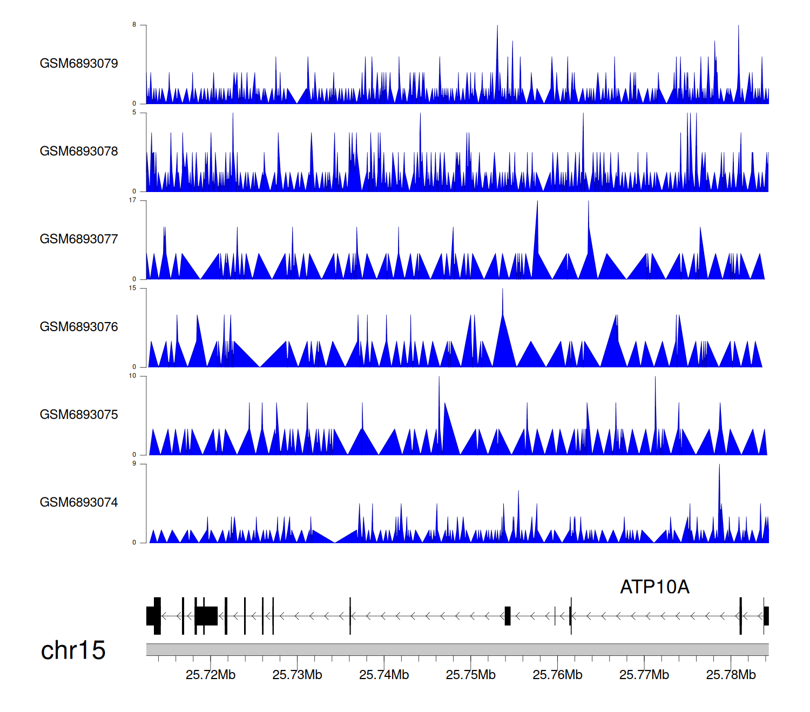Click the GSM6893075 track label
The height and width of the screenshot is (712, 810).
pyautogui.click(x=79, y=415)
